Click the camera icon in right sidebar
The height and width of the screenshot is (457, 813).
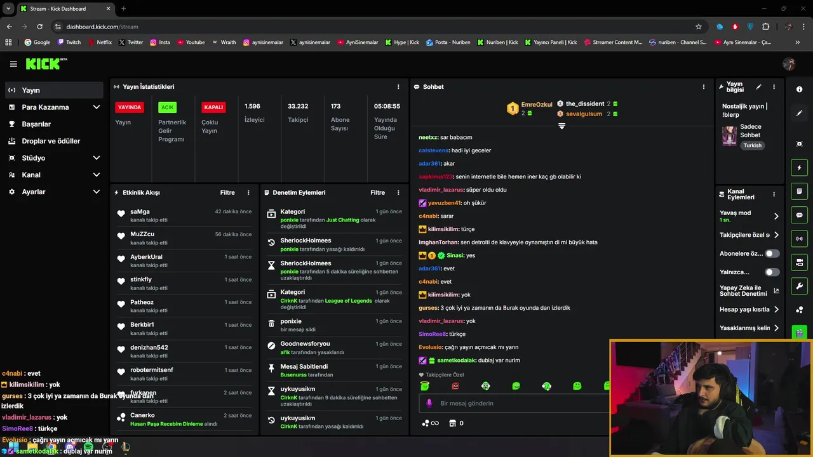click(799, 262)
